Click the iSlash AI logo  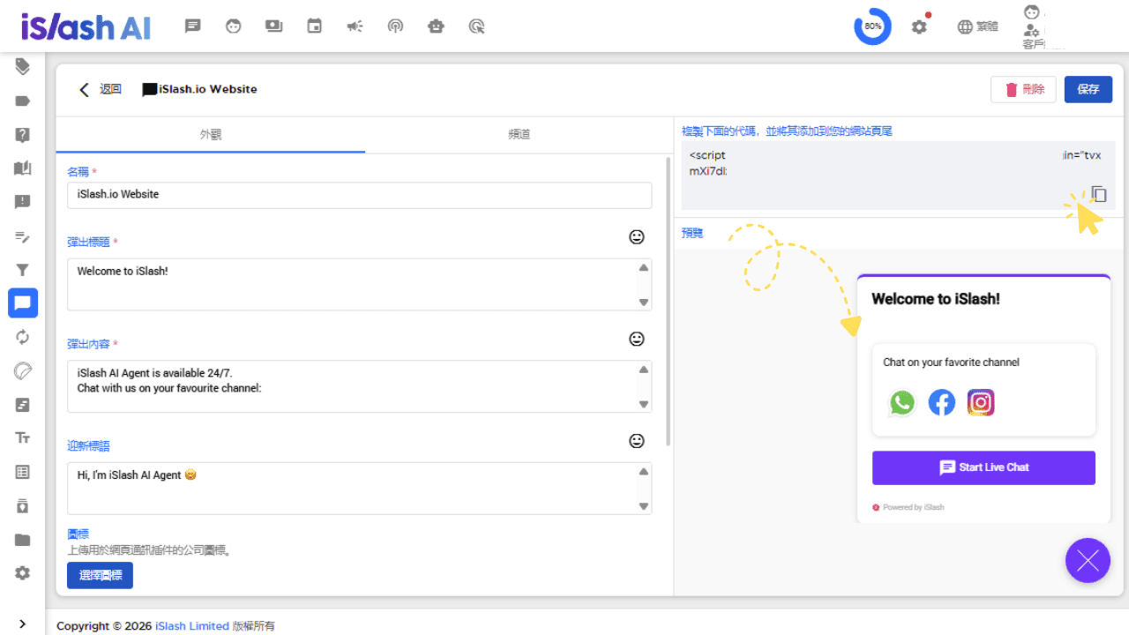86,26
